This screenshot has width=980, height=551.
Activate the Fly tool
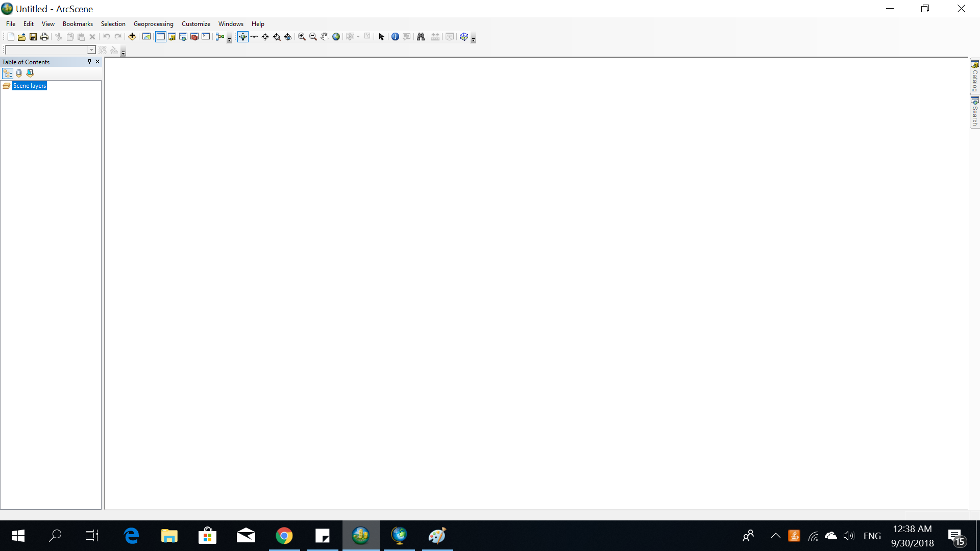coord(254,37)
